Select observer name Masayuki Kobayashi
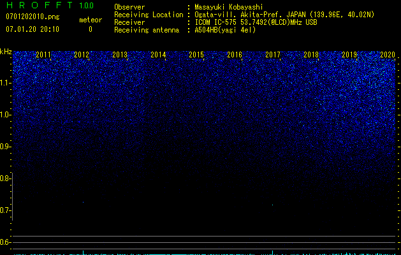401x255 pixels. point(229,7)
